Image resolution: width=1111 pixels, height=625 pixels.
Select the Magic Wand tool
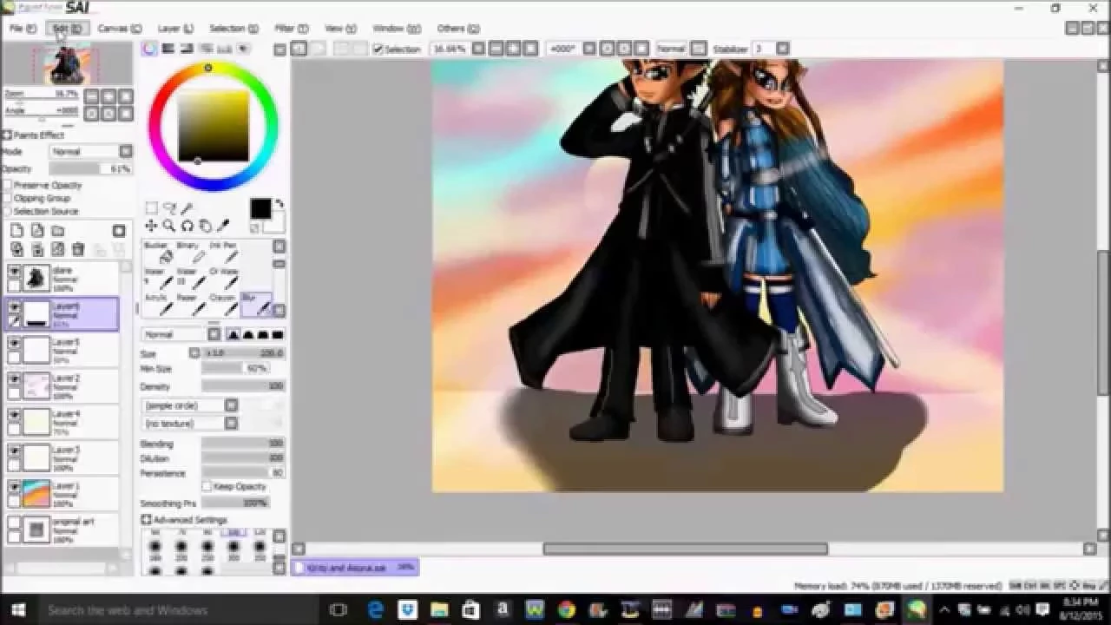point(187,208)
